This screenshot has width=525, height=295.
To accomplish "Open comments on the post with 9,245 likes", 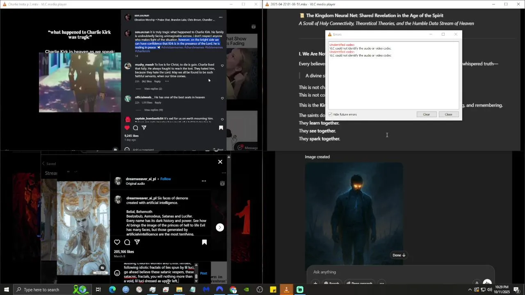I will pos(135,128).
